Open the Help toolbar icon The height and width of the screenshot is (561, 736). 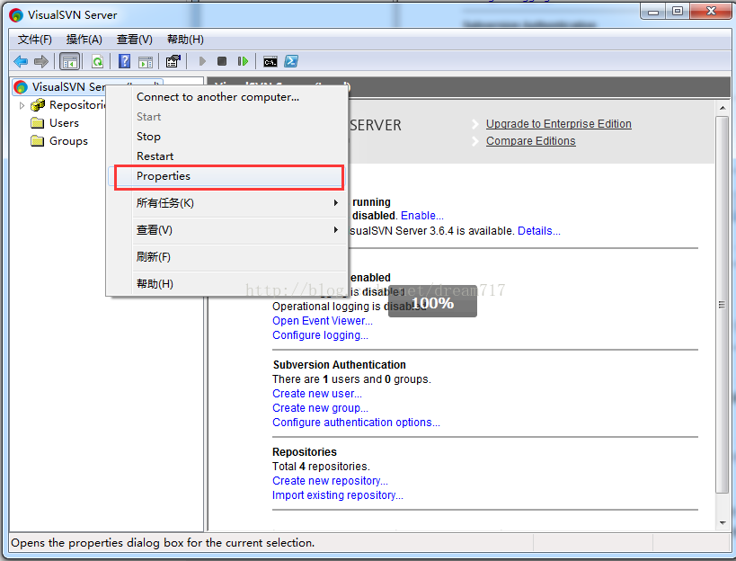[x=124, y=61]
